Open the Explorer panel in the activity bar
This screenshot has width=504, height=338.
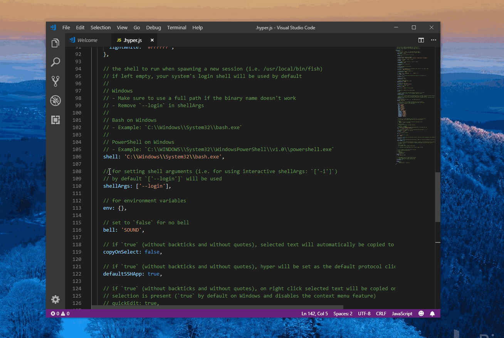55,43
